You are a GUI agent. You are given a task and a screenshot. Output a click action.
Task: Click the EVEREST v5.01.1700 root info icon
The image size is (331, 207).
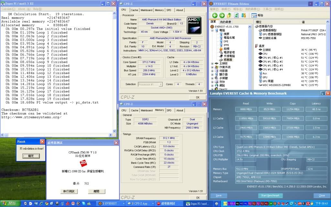212,27
